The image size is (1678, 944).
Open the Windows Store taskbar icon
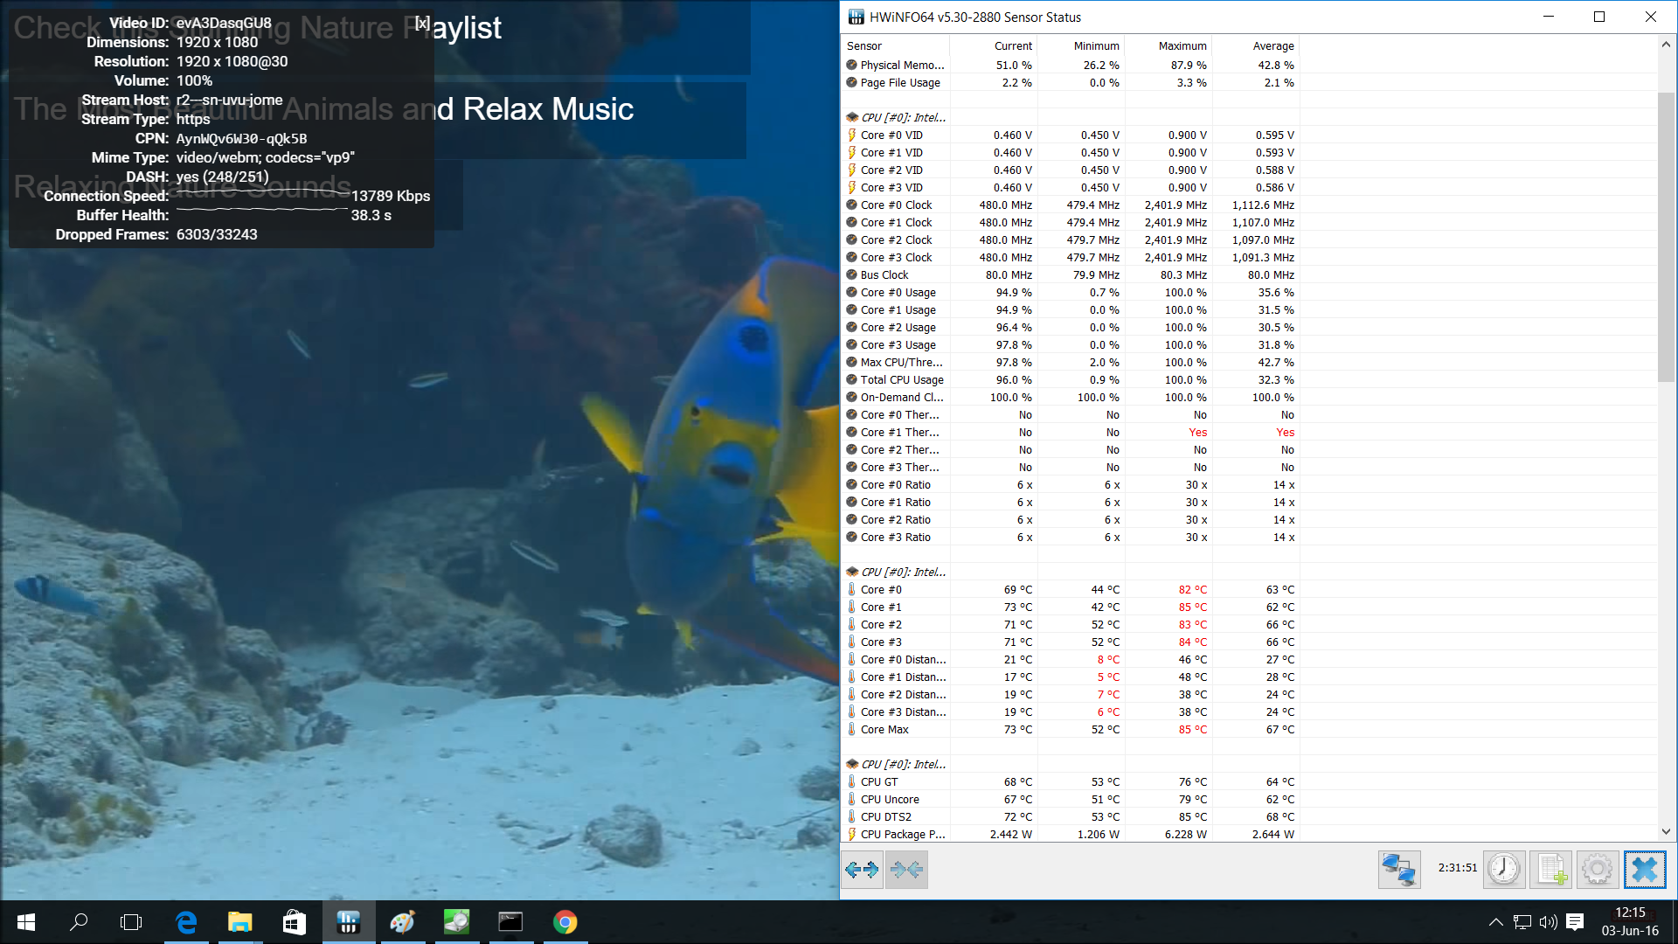coord(294,922)
